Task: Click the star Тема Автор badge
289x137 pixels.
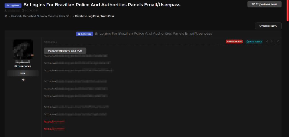Action: [x=254, y=42]
